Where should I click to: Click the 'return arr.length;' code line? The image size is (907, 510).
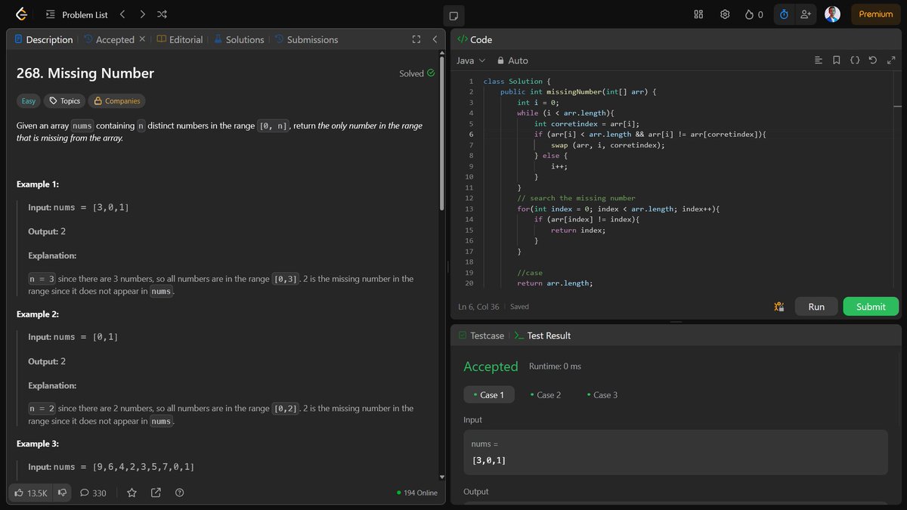pos(555,283)
